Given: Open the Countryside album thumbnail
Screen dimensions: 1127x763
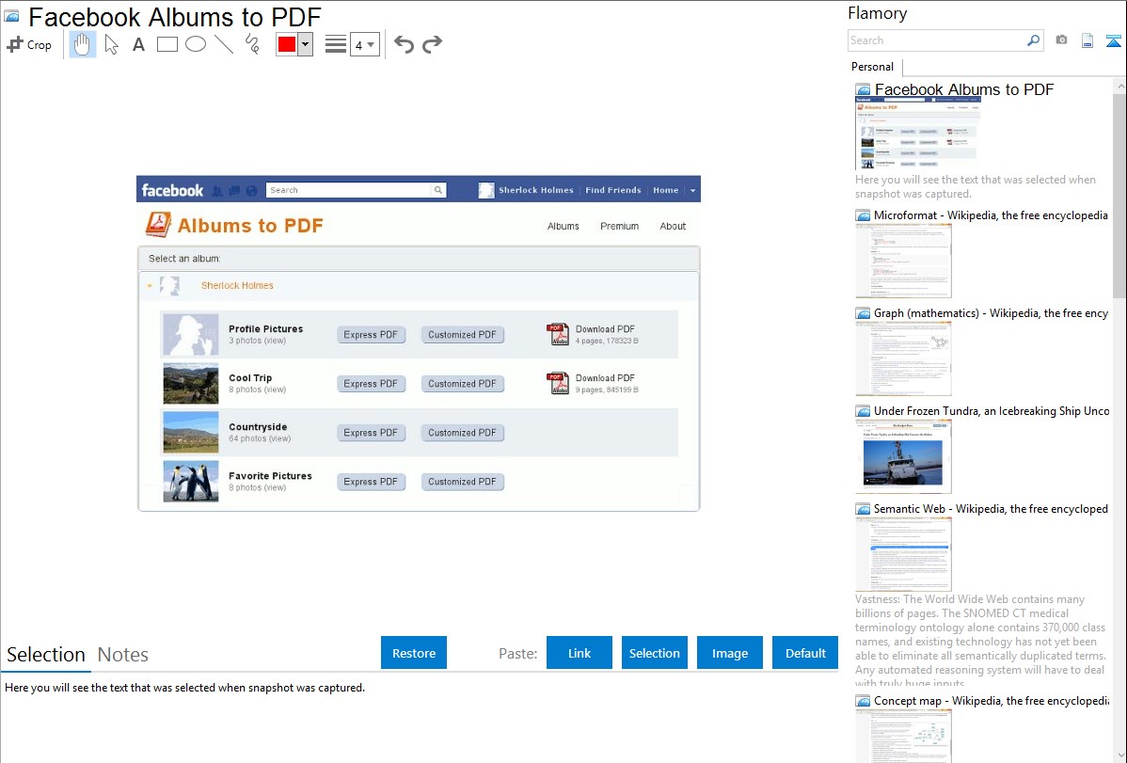Looking at the screenshot, I should coord(190,432).
